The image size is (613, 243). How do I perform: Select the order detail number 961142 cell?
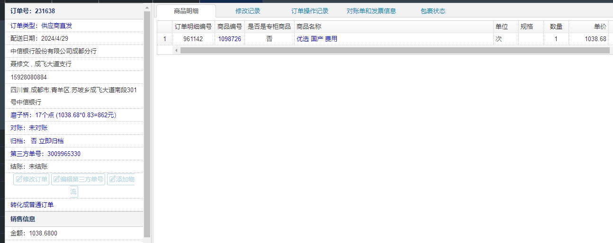pos(193,39)
